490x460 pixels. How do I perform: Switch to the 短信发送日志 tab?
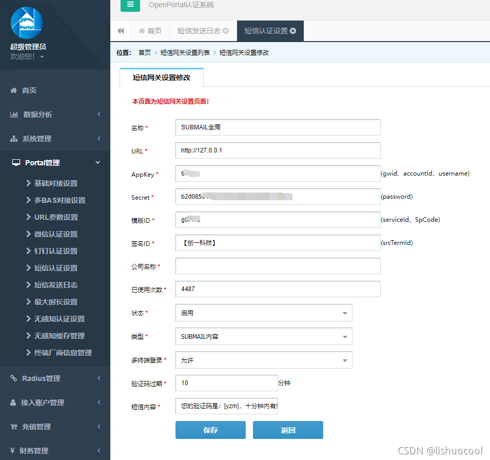[x=199, y=31]
